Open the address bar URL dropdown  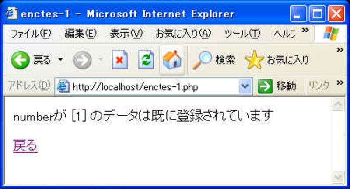point(245,86)
